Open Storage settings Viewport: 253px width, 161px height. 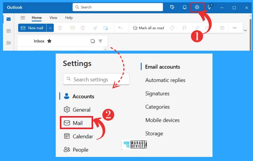(x=154, y=134)
